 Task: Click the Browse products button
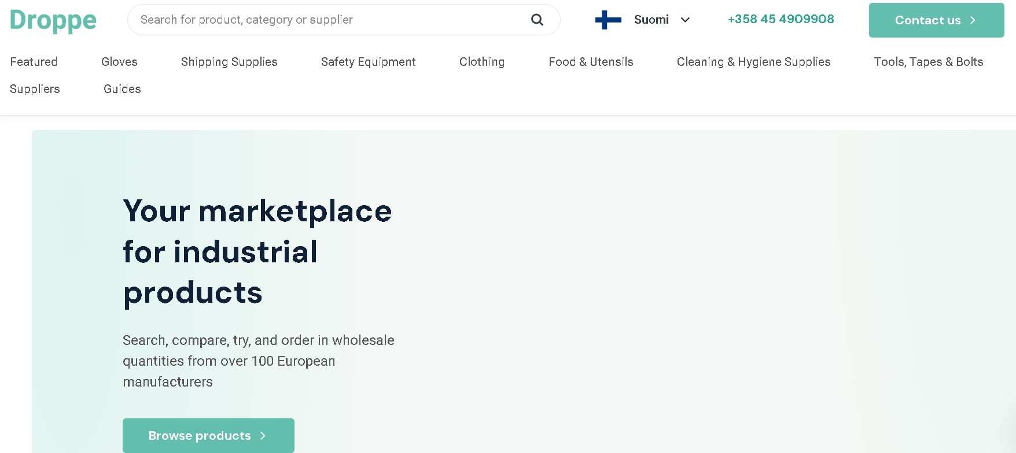pyautogui.click(x=208, y=436)
